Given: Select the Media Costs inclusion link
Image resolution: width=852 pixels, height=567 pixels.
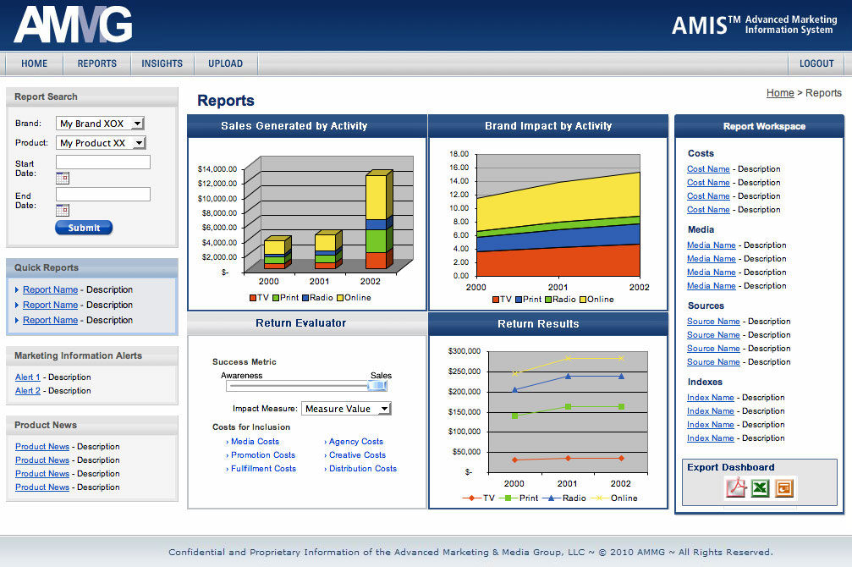Looking at the screenshot, I should click(x=255, y=442).
